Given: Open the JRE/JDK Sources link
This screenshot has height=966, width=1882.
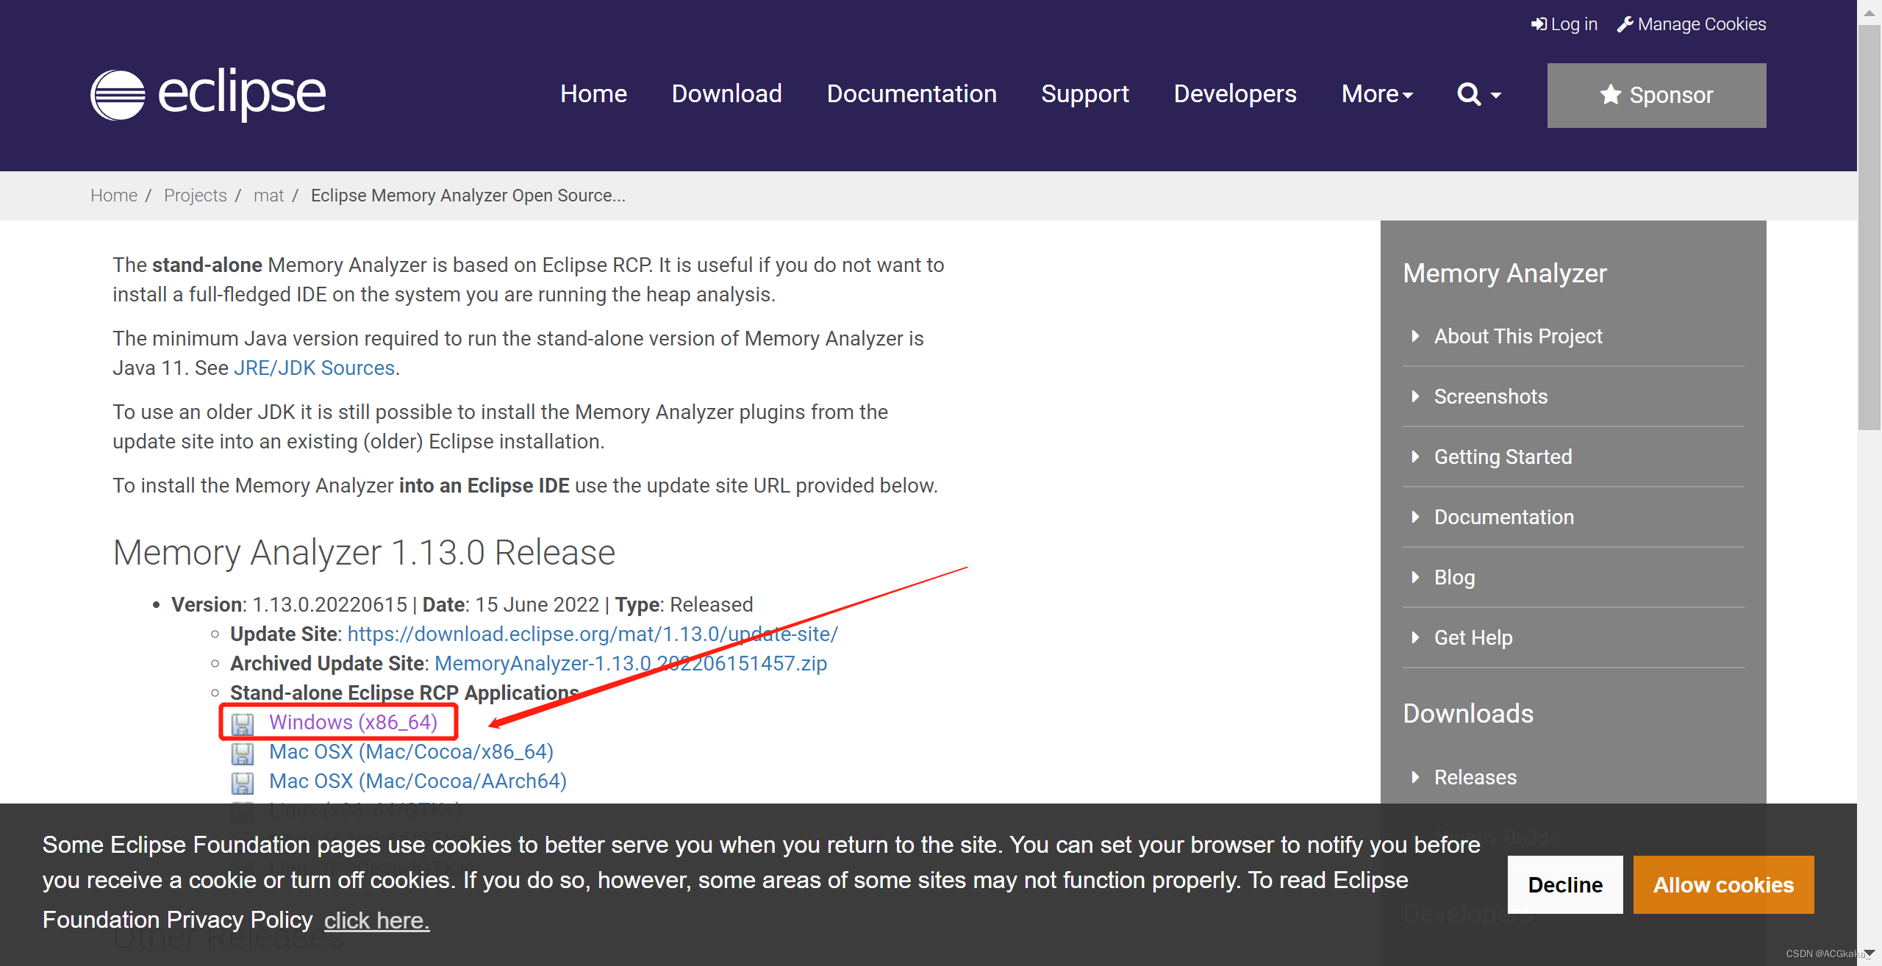Looking at the screenshot, I should pyautogui.click(x=315, y=368).
